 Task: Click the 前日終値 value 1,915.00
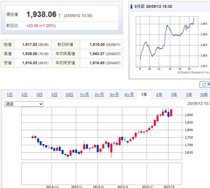coord(97,44)
